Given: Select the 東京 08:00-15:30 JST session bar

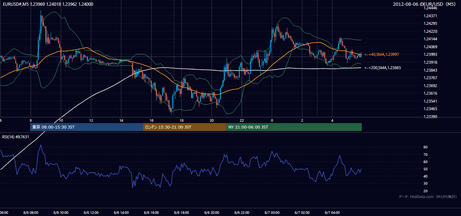Looking at the screenshot, I should 87,127.
